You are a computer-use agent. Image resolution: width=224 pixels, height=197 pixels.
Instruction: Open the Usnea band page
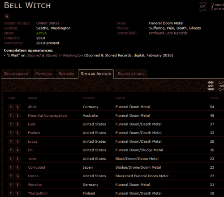(x=33, y=176)
